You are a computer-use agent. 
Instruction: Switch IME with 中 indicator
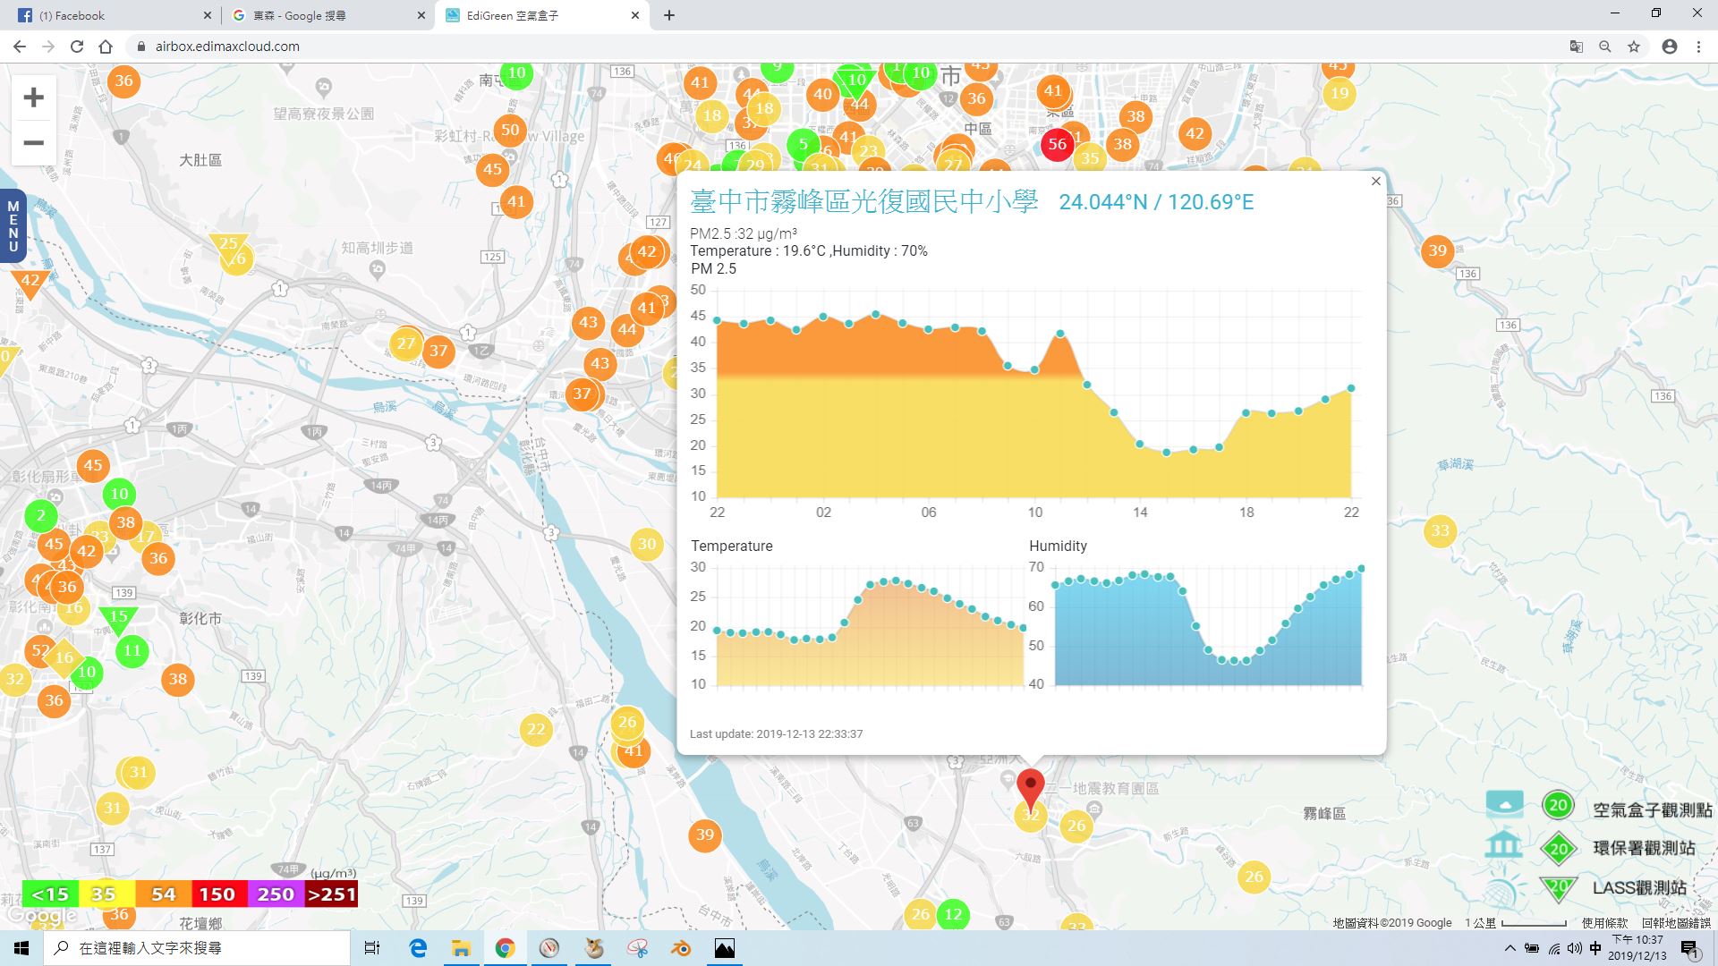(x=1595, y=948)
